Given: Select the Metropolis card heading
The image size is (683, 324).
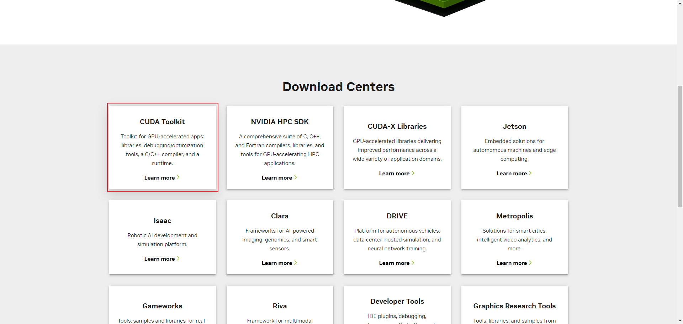Looking at the screenshot, I should click(514, 216).
